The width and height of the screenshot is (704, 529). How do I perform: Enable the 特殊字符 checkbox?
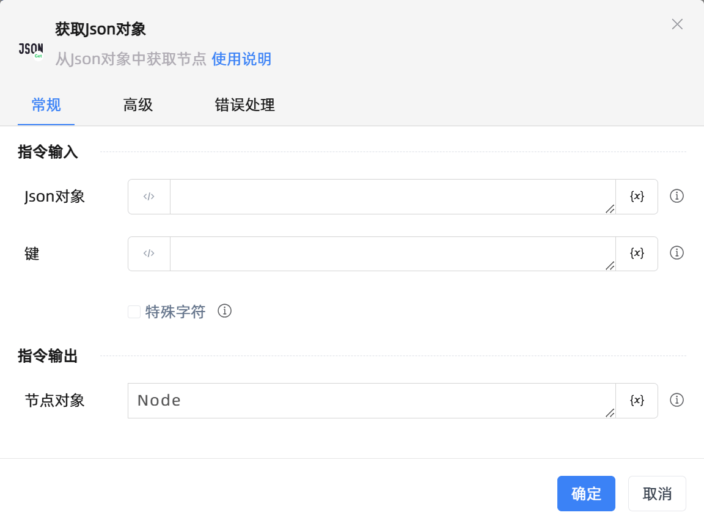pyautogui.click(x=134, y=312)
